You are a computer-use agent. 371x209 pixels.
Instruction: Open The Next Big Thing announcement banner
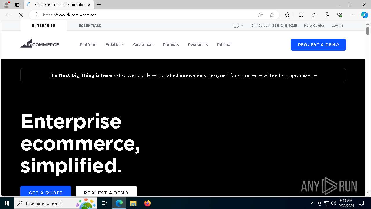pos(183,75)
